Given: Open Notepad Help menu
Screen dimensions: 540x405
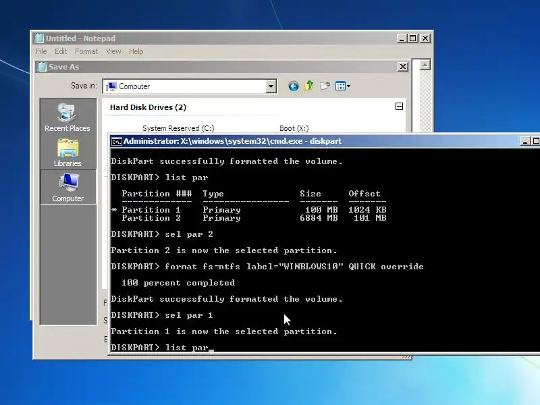Looking at the screenshot, I should [136, 51].
